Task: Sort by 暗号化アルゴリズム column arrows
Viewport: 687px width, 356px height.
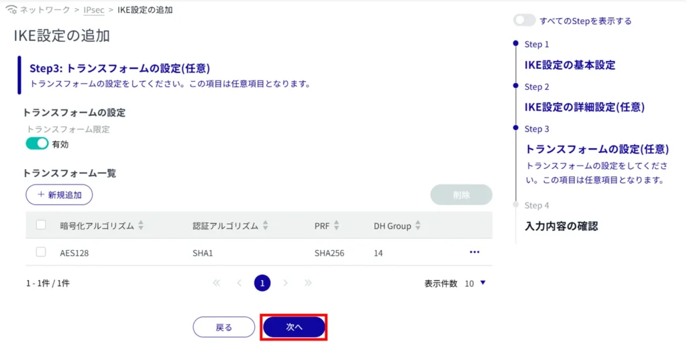Action: 141,226
